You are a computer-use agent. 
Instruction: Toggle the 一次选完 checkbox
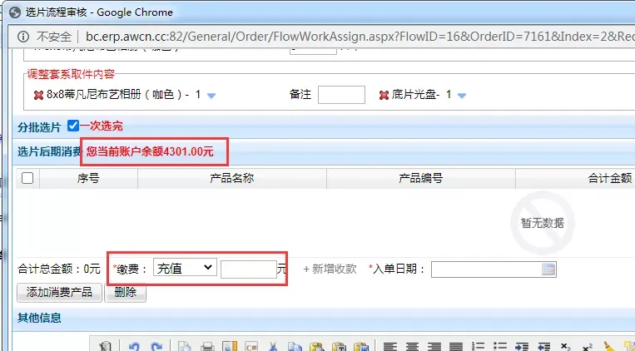(73, 126)
